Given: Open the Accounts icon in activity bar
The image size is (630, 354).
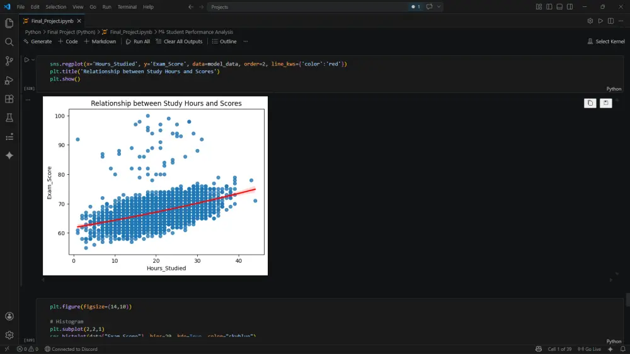Looking at the screenshot, I should [x=9, y=316].
